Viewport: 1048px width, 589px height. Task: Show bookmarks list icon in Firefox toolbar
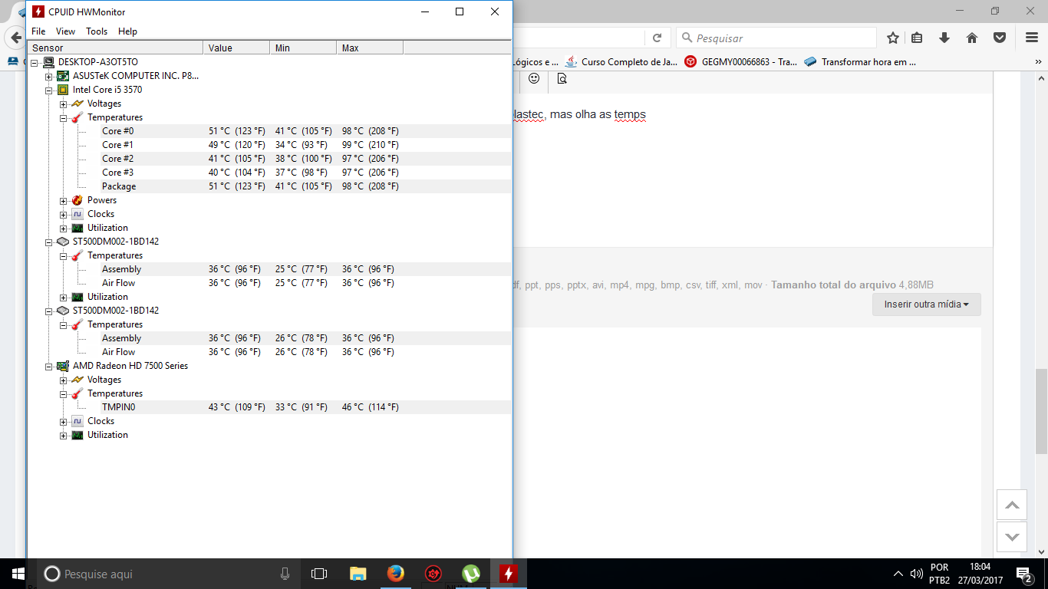coord(918,38)
